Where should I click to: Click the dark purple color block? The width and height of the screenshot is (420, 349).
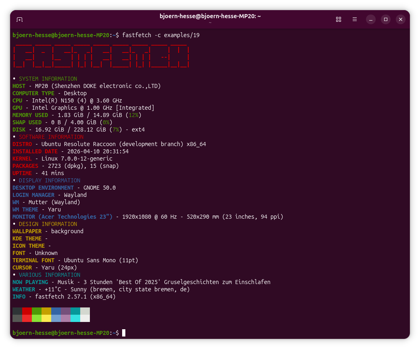(66, 311)
